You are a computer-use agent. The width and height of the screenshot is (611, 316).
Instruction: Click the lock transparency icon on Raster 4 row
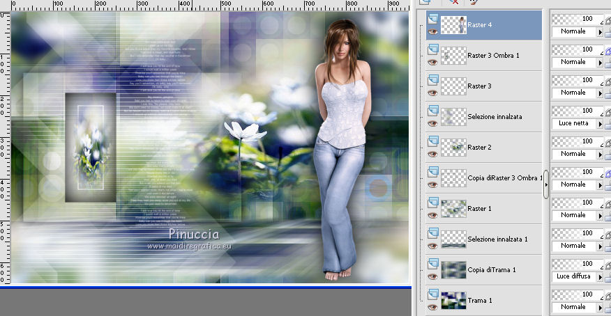[x=607, y=33]
